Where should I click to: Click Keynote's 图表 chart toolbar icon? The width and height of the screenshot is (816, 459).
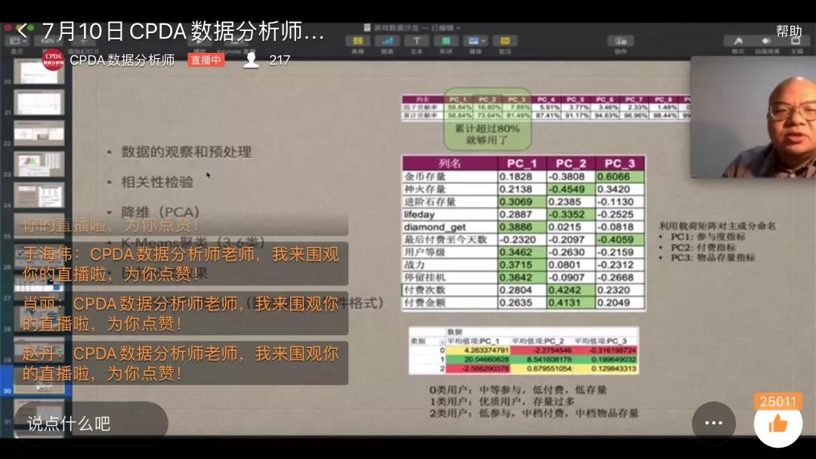coord(387,41)
